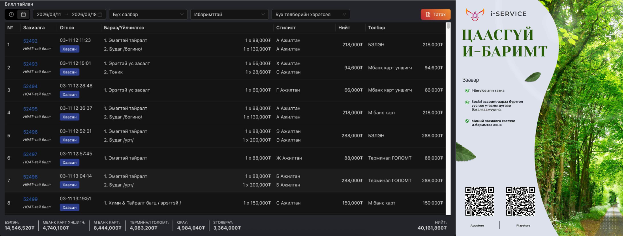Image resolution: width=623 pixels, height=236 pixels.
Task: Click the calendar icon in date range field
Action: coord(100,15)
